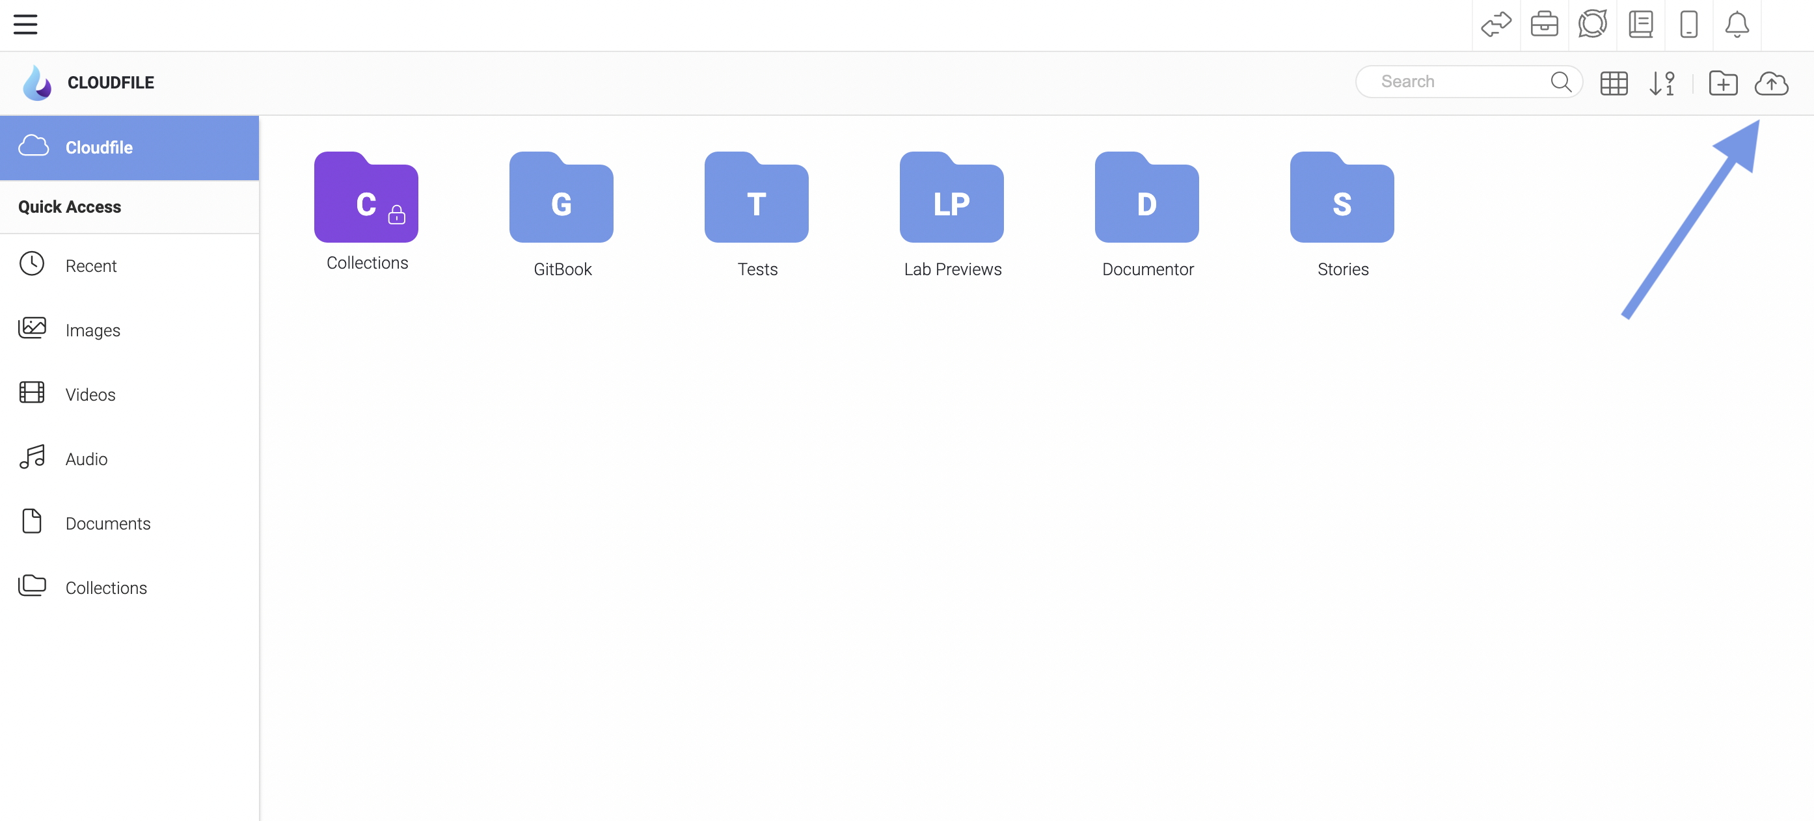Open Recent in Quick Access
The height and width of the screenshot is (821, 1814).
[x=90, y=265]
